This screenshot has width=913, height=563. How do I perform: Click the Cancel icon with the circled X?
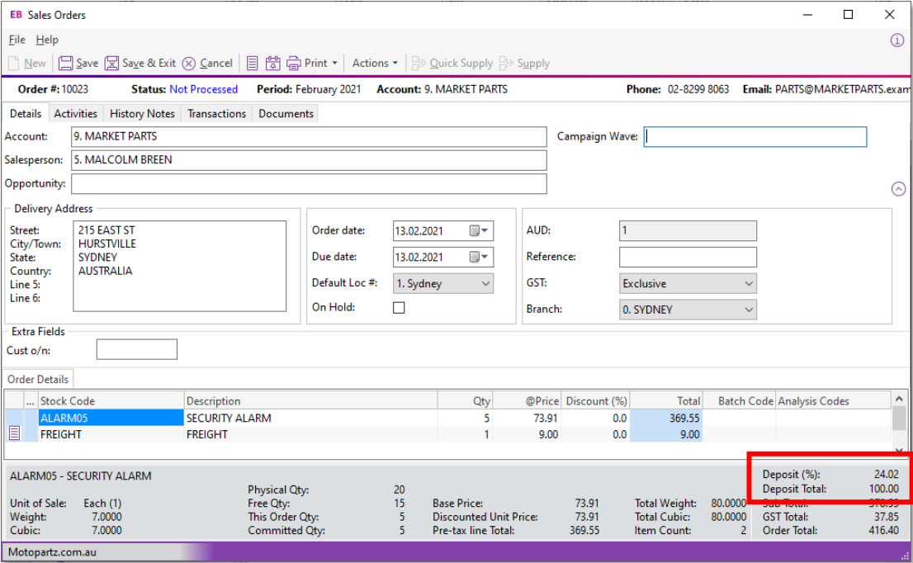click(x=188, y=63)
